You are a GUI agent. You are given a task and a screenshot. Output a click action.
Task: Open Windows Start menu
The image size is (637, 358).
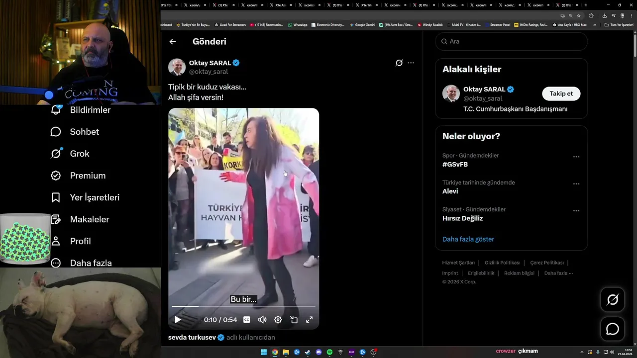264,352
